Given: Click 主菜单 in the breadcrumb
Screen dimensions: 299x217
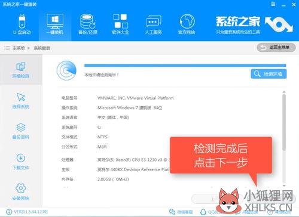Looking at the screenshot, I should (19, 48).
